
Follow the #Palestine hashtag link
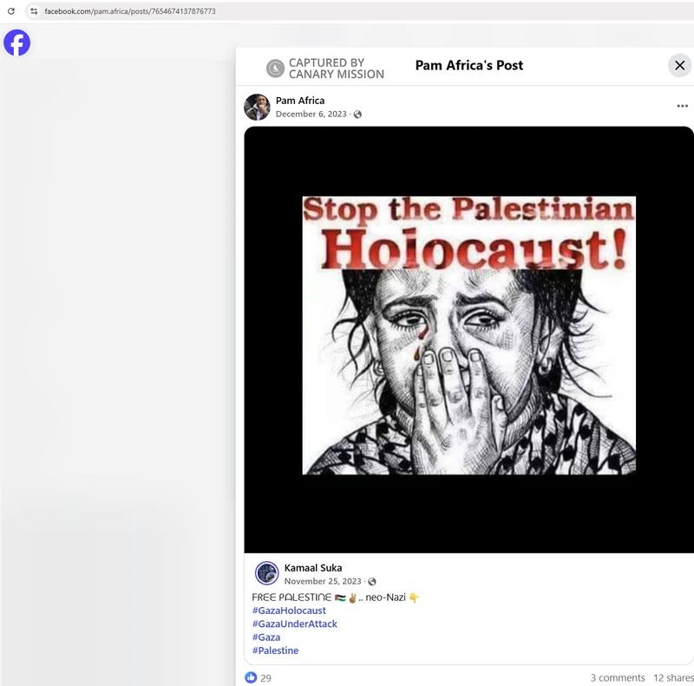(x=275, y=650)
